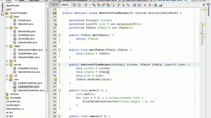Select the Knowledge node
Viewport: 211px width, 118px height.
[x=15, y=98]
